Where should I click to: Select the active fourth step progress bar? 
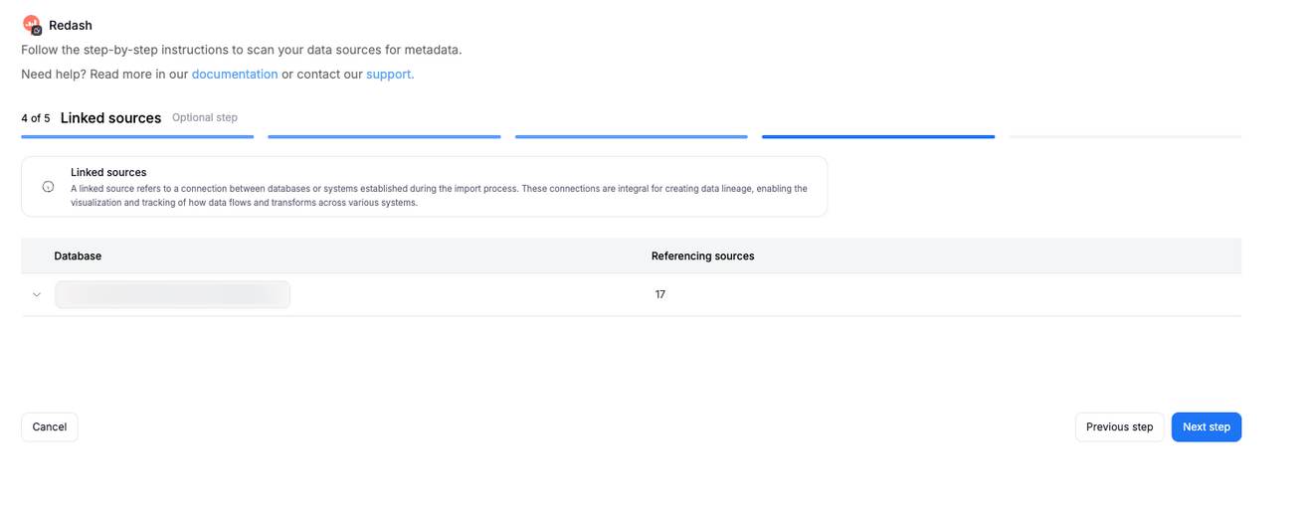(878, 137)
